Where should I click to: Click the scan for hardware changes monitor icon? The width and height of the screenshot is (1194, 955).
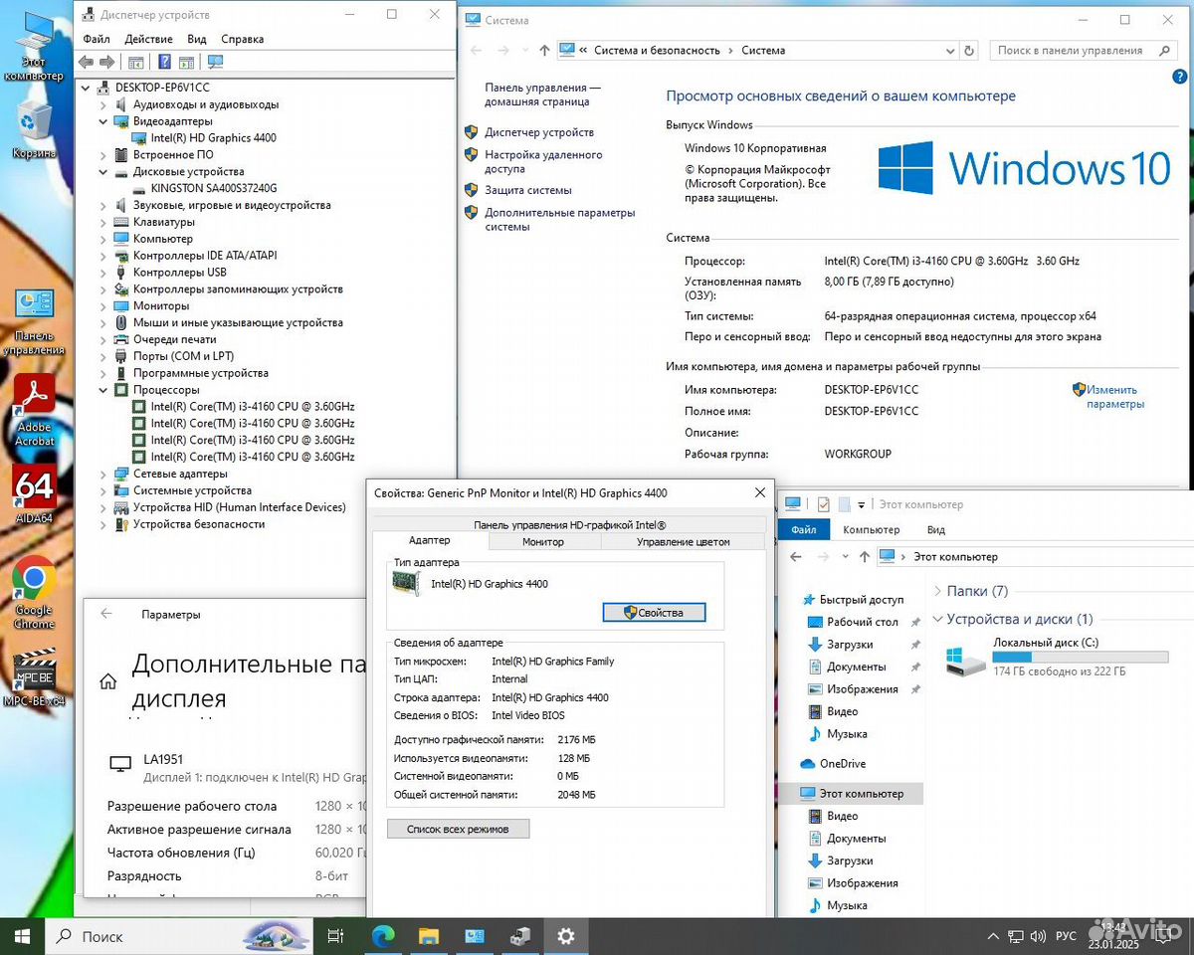coord(215,62)
